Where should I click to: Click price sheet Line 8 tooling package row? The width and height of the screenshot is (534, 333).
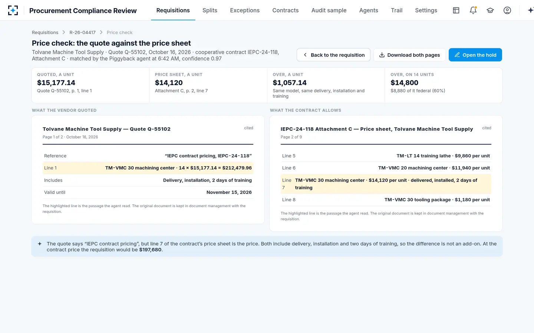386,200
